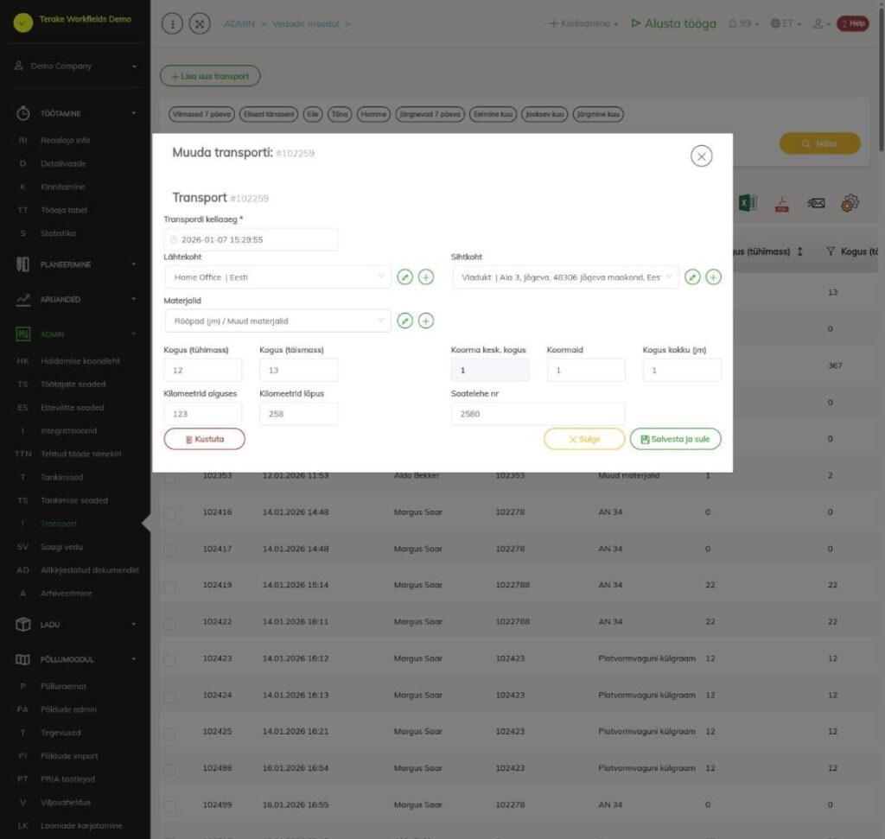Click the edit pencil icon next to Materjalid

click(x=404, y=321)
